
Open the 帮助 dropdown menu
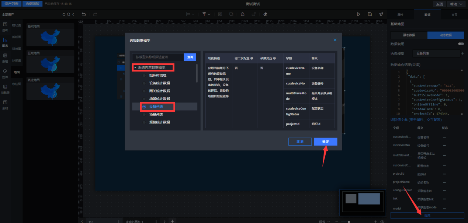pos(456,4)
